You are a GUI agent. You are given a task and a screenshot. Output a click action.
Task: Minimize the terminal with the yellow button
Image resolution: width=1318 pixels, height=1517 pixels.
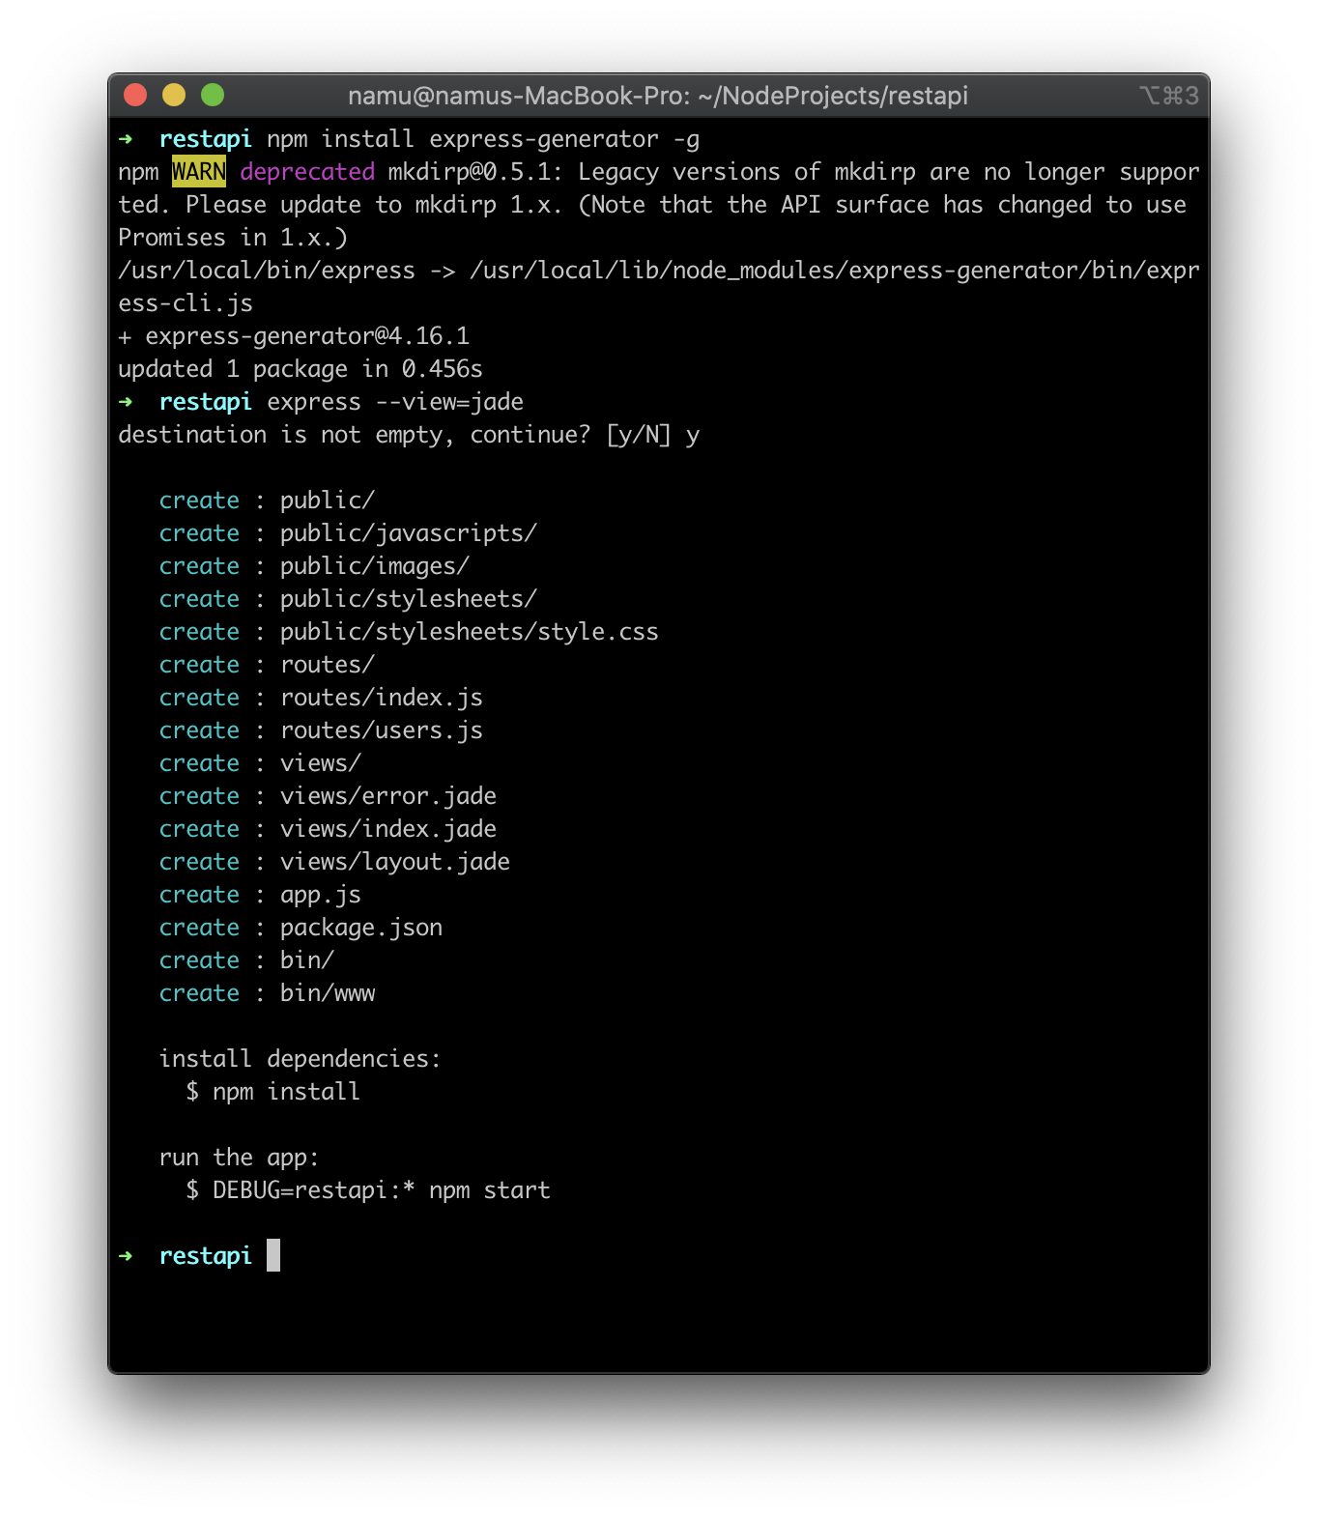pos(174,95)
